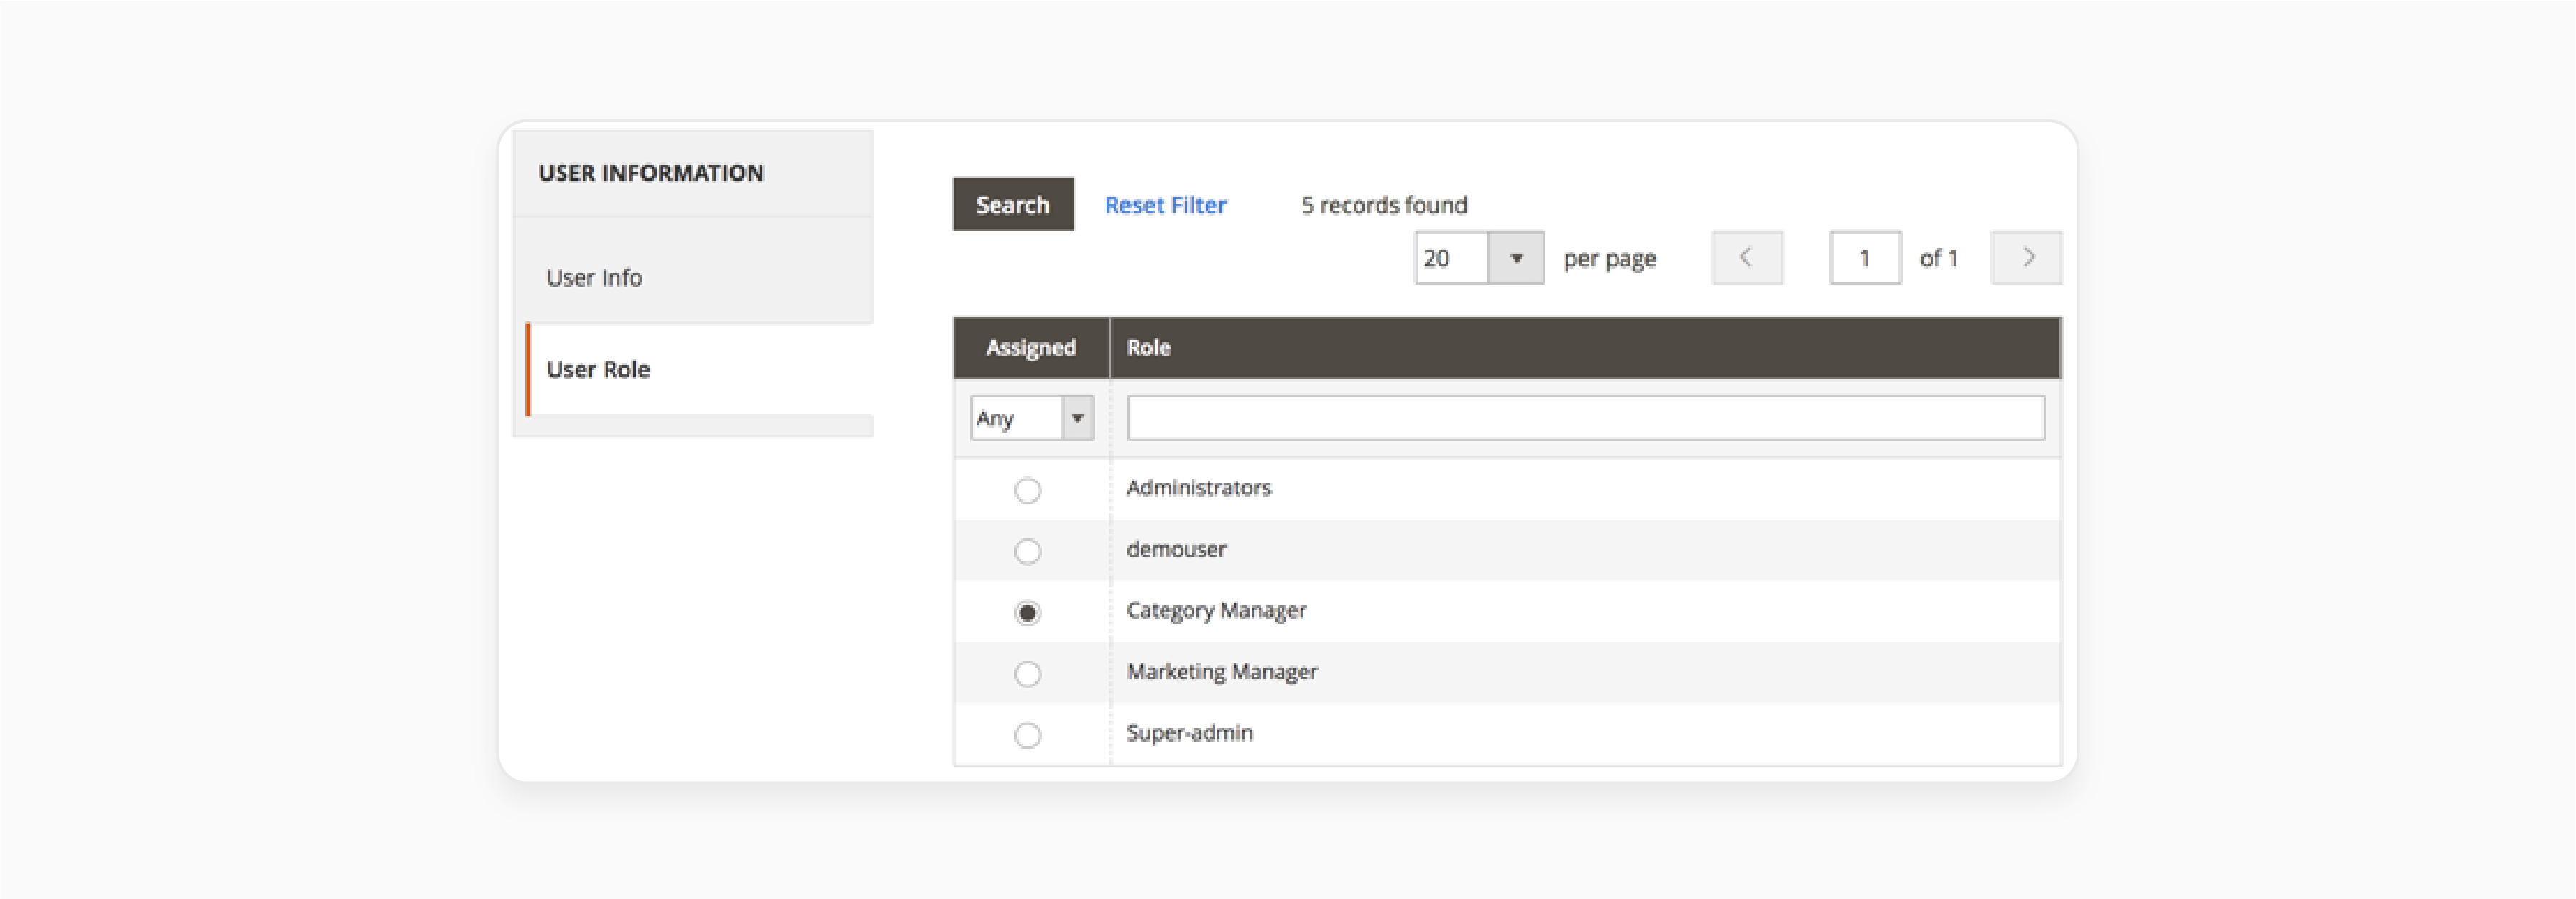Open the per page dropdown
The height and width of the screenshot is (899, 2576).
(1516, 259)
